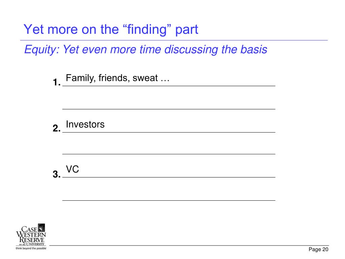345x259 pixels.
Task: Click the blank line below 'VC'
Action: [x=169, y=200]
